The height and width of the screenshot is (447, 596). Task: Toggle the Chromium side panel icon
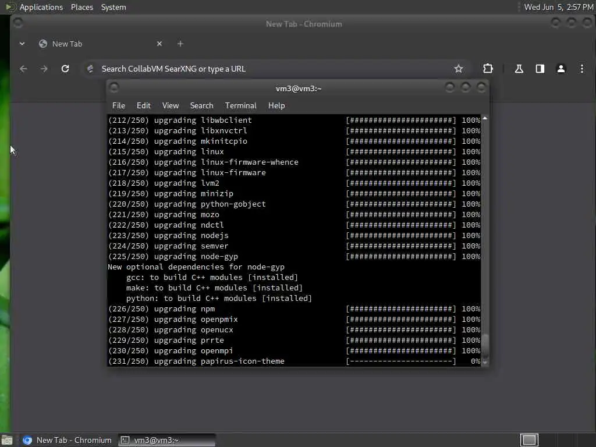540,69
